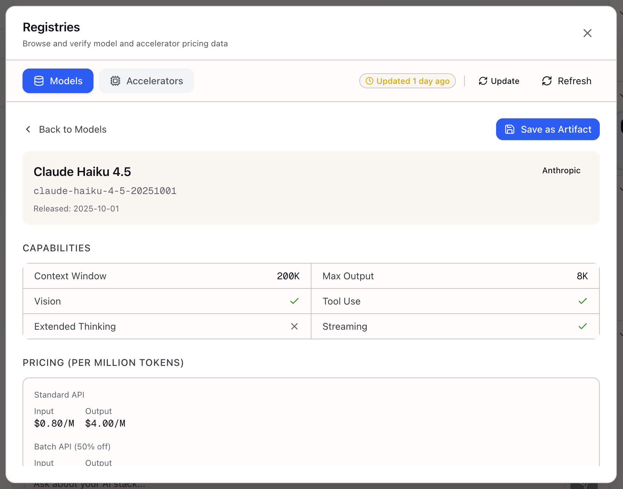623x489 pixels.
Task: Click the checkmark beside Tool Use
Action: (x=583, y=301)
